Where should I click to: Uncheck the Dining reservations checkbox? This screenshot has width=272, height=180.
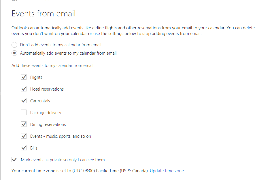pyautogui.click(x=24, y=125)
